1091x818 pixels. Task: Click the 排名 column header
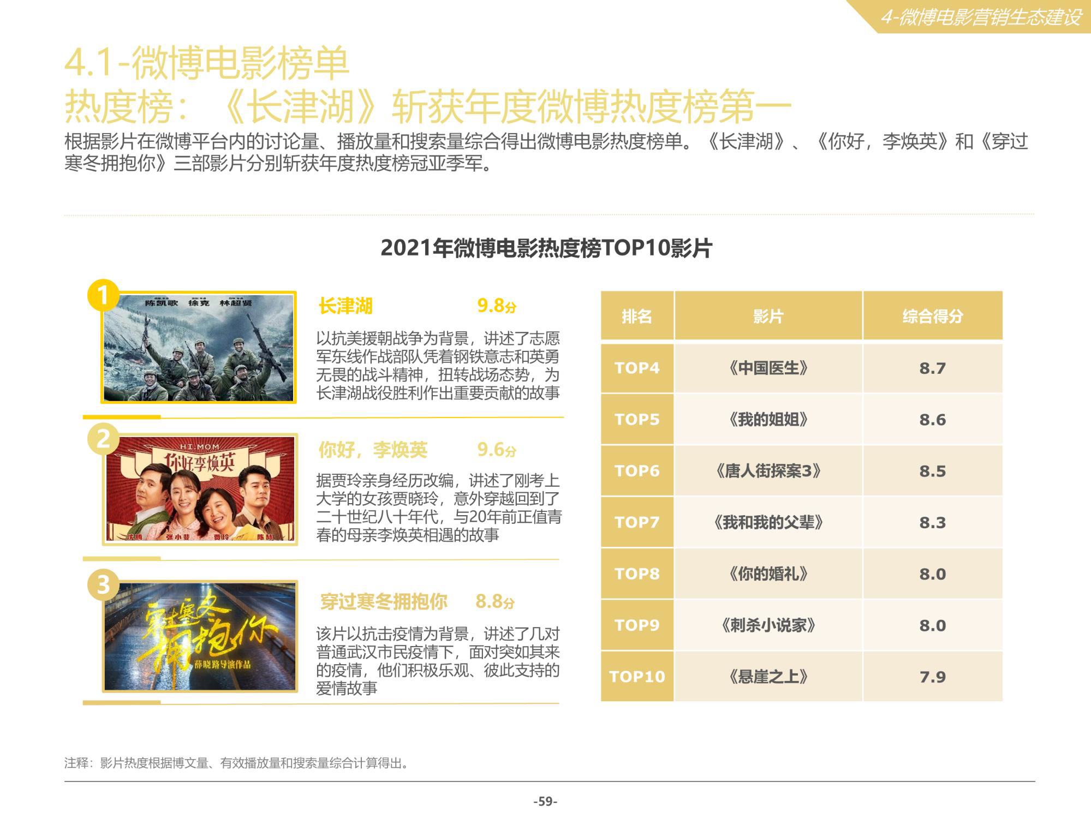[637, 315]
